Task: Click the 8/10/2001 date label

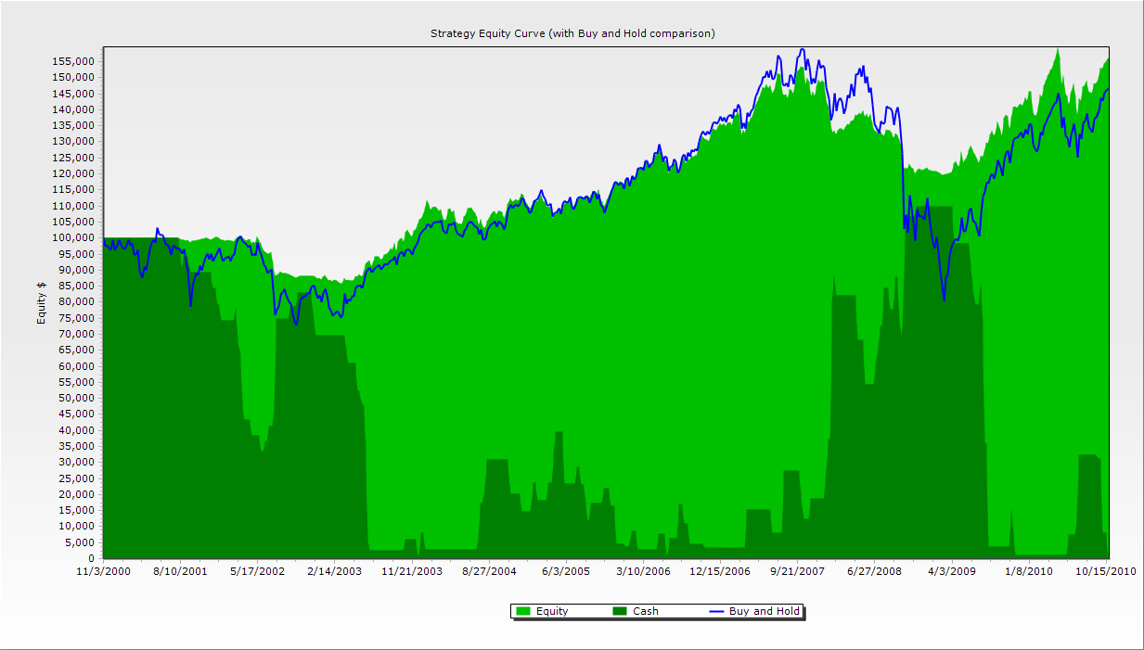Action: point(181,571)
